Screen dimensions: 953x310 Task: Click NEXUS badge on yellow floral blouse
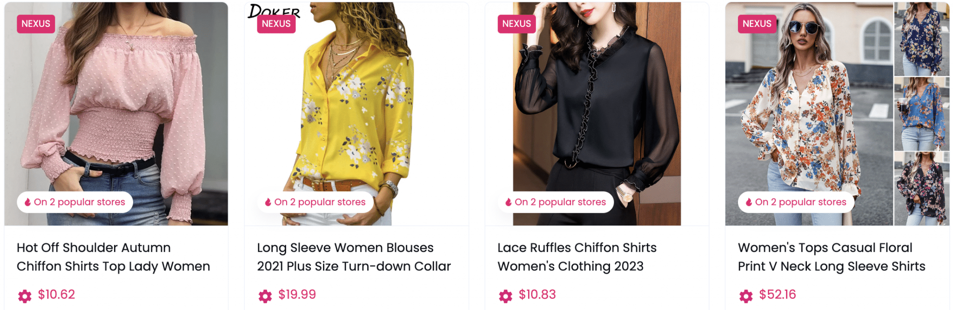tap(276, 24)
